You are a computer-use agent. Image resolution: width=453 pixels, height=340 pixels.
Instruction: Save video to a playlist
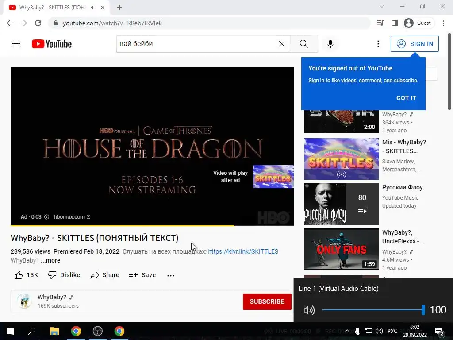point(142,275)
